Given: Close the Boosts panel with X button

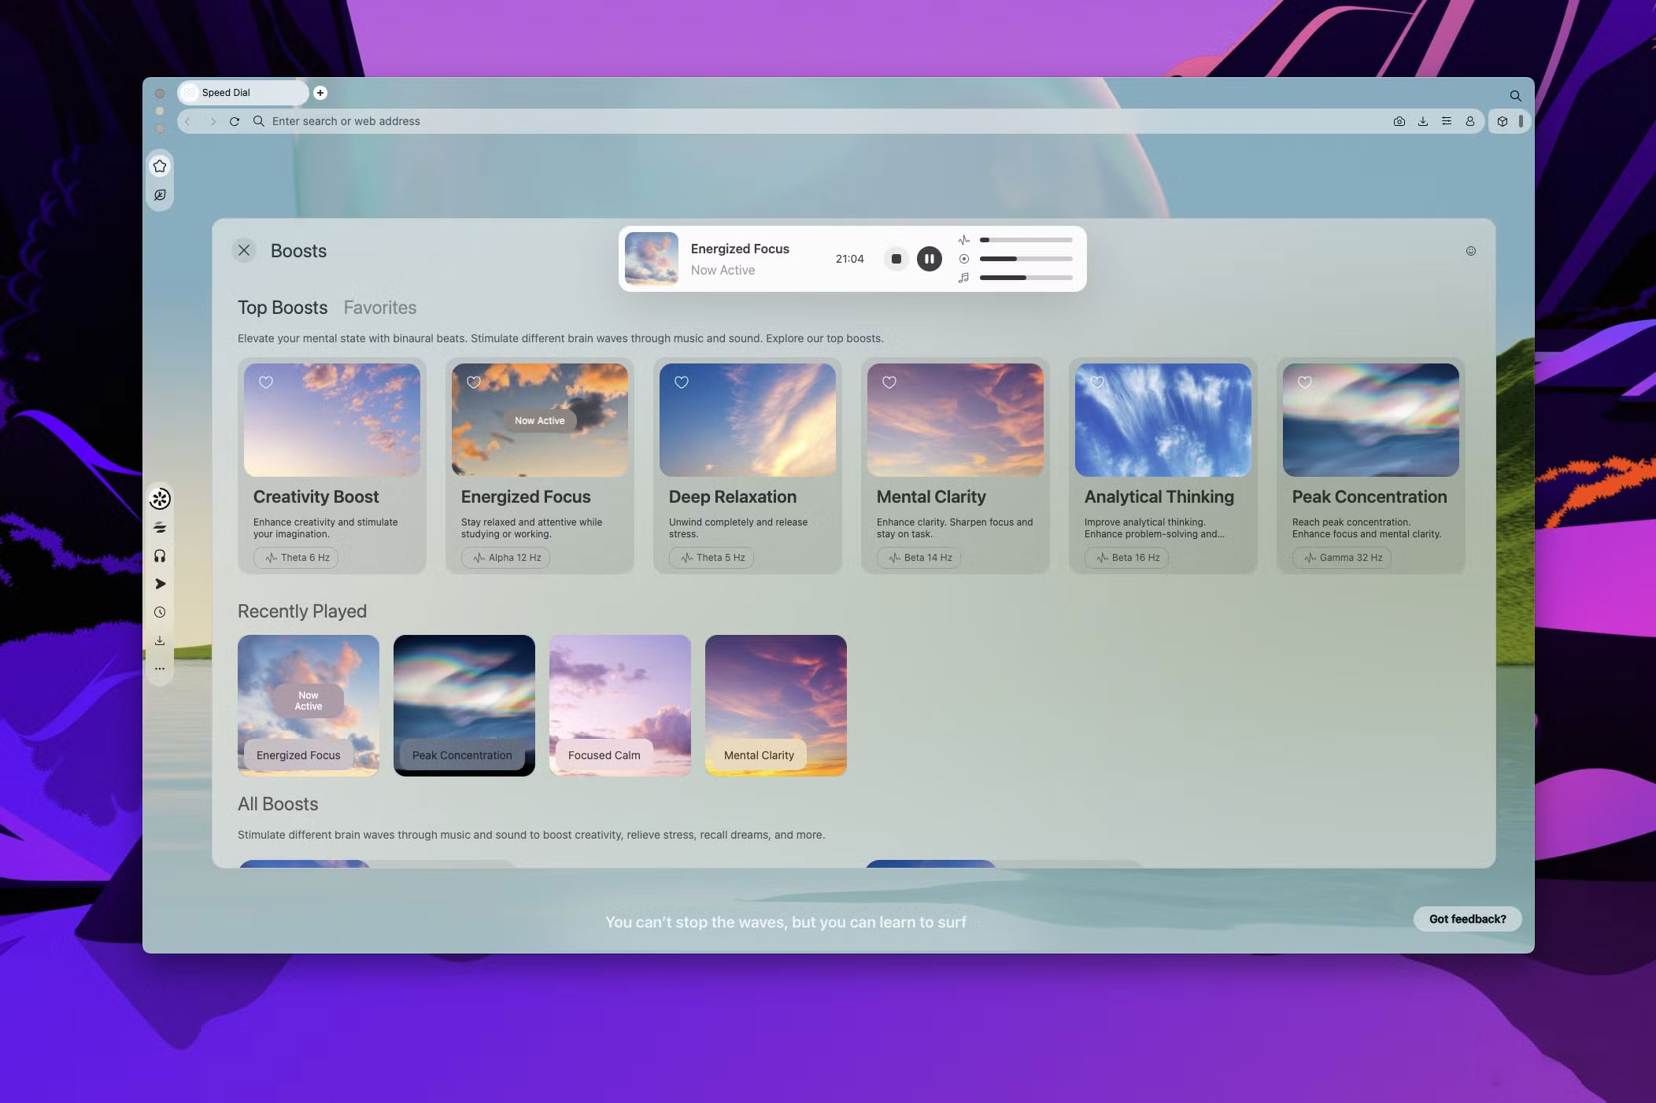Looking at the screenshot, I should click(x=244, y=250).
